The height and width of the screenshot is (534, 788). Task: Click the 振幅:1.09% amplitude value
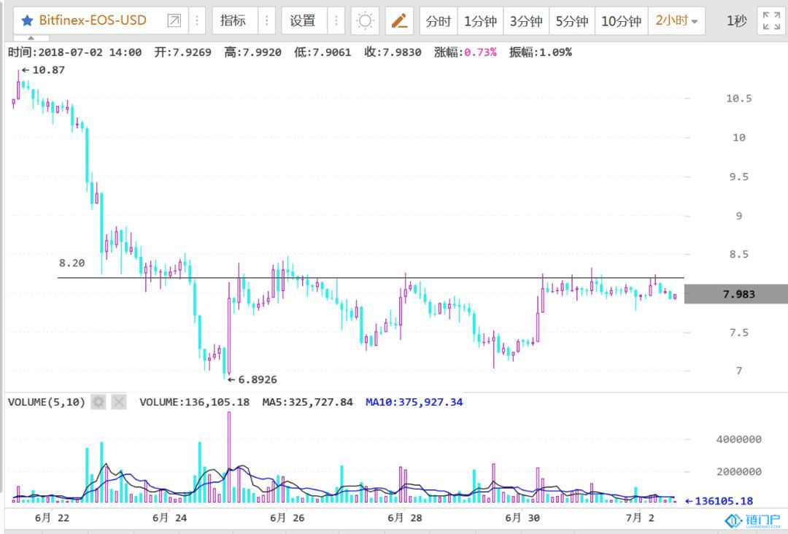pyautogui.click(x=540, y=53)
